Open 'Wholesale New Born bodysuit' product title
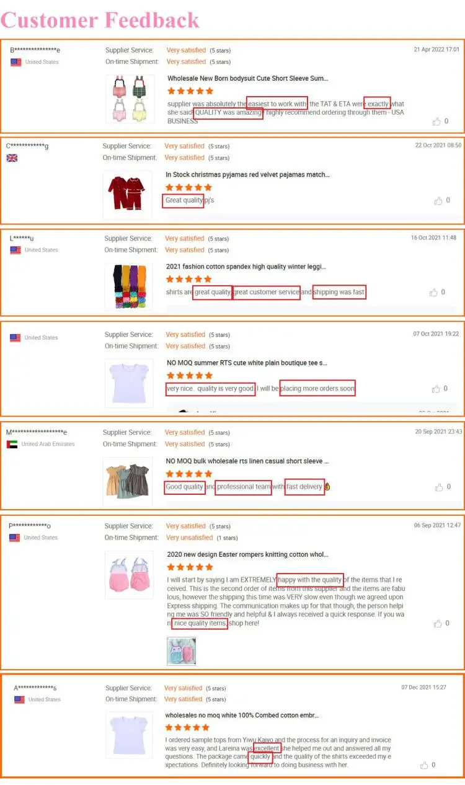465x785 pixels. tap(247, 79)
